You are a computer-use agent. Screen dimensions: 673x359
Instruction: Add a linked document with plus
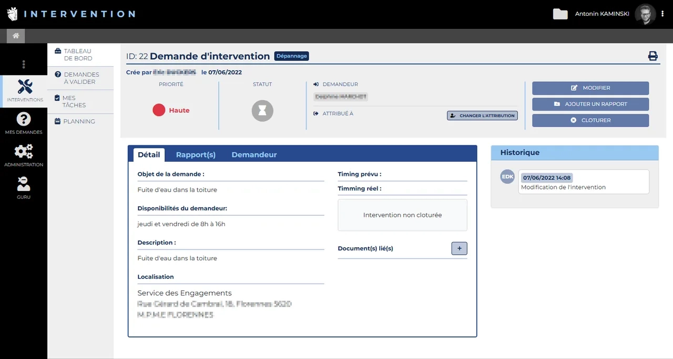tap(459, 248)
